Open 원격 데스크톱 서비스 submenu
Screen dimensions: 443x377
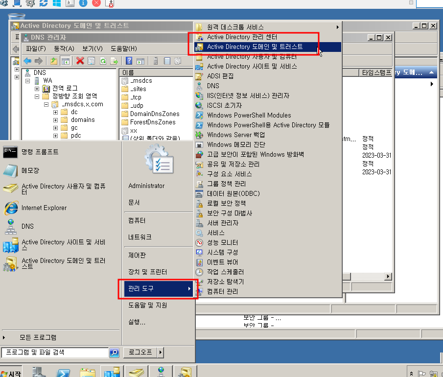pyautogui.click(x=268, y=27)
